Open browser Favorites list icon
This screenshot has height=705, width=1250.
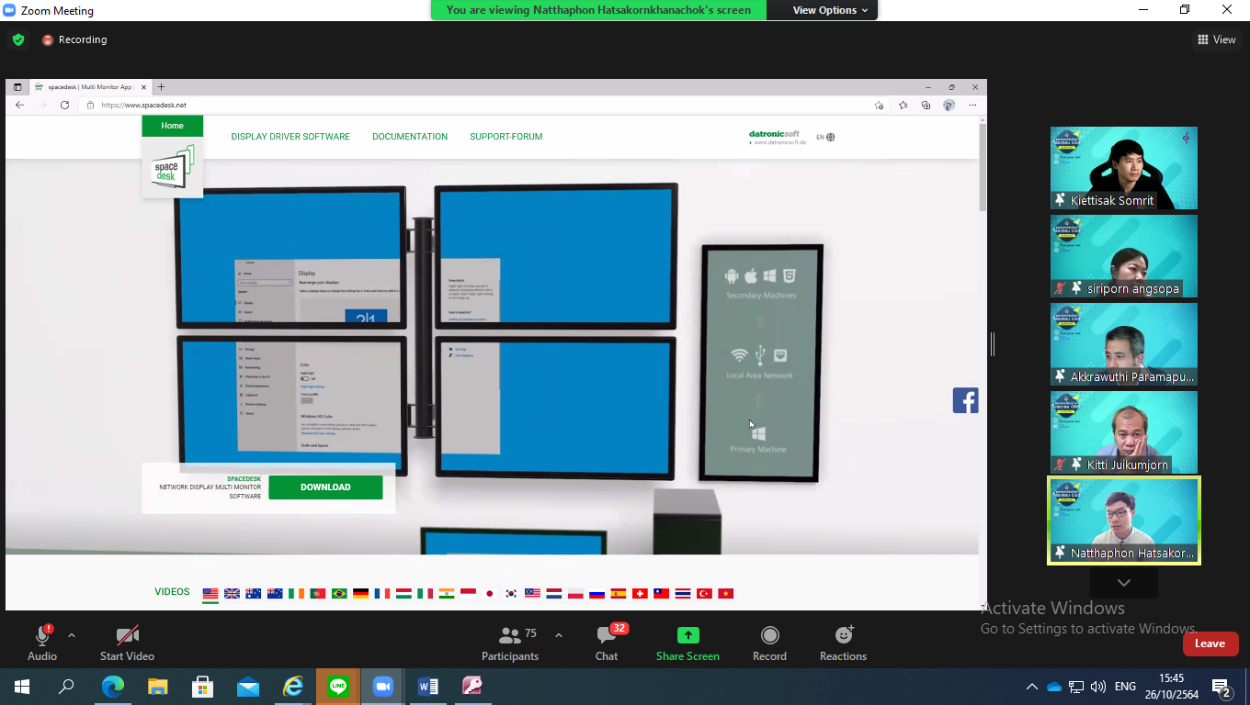pos(903,105)
